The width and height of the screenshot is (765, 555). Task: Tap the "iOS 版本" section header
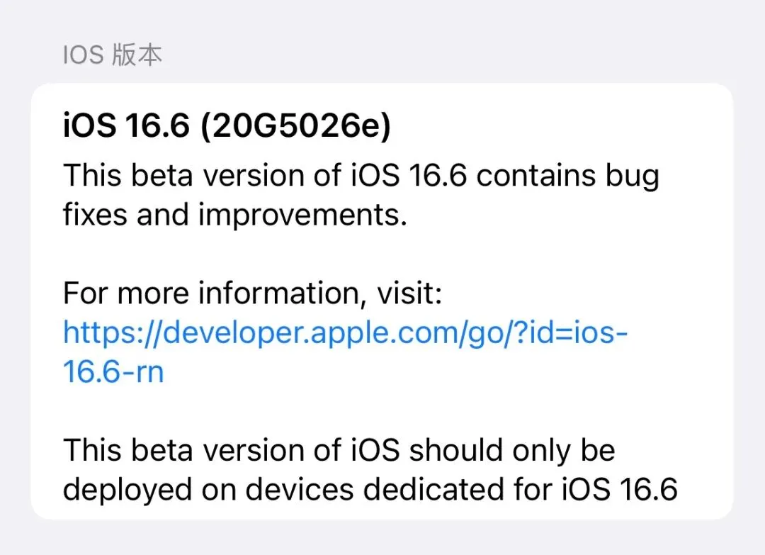click(x=112, y=55)
